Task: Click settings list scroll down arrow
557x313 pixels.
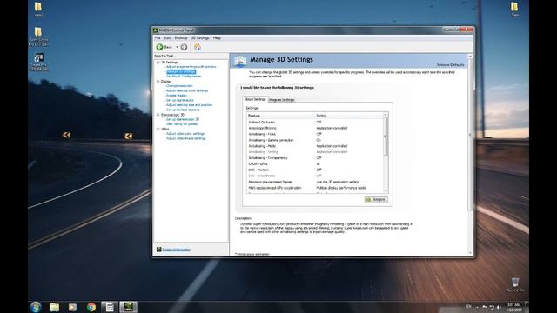Action: [386, 191]
